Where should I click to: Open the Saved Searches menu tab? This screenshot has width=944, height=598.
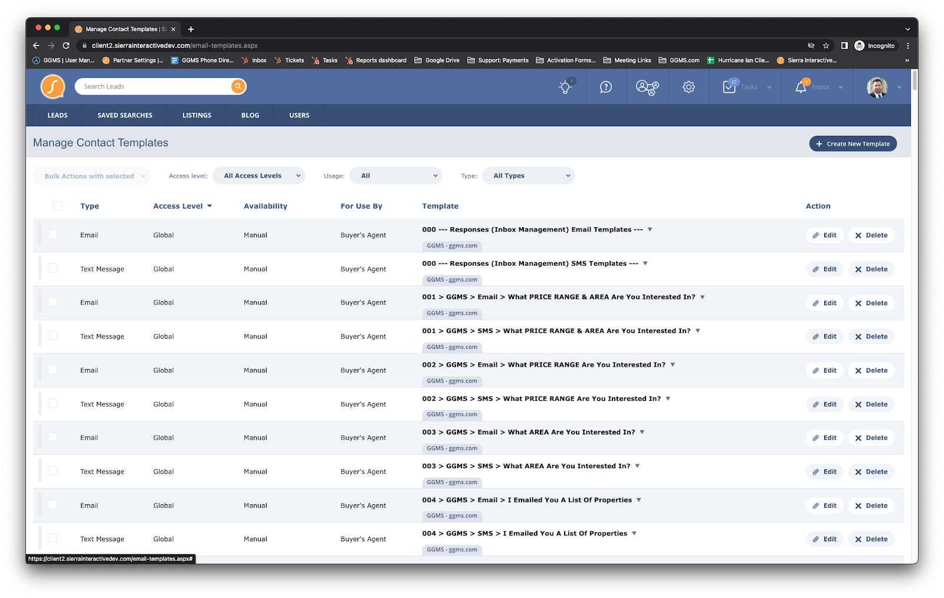[x=125, y=116]
